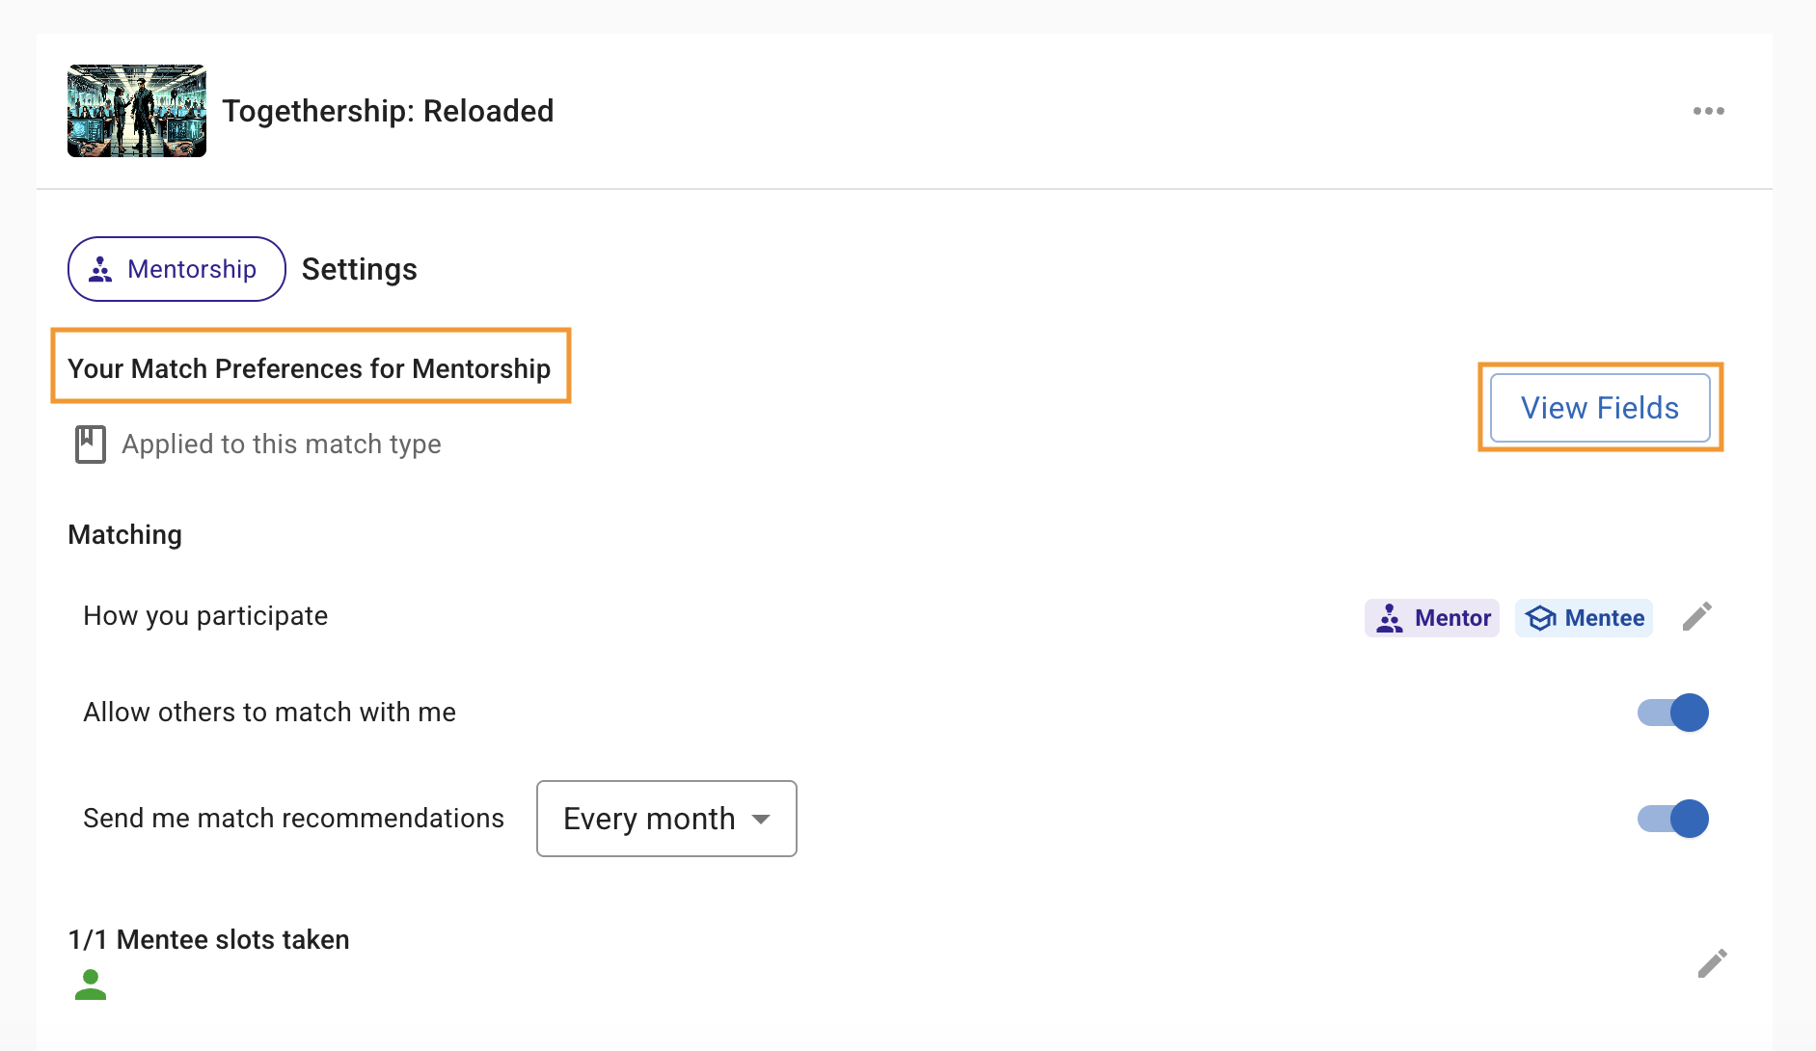Click Your Match Preferences for Mentorship heading
The image size is (1816, 1051).
coord(309,368)
